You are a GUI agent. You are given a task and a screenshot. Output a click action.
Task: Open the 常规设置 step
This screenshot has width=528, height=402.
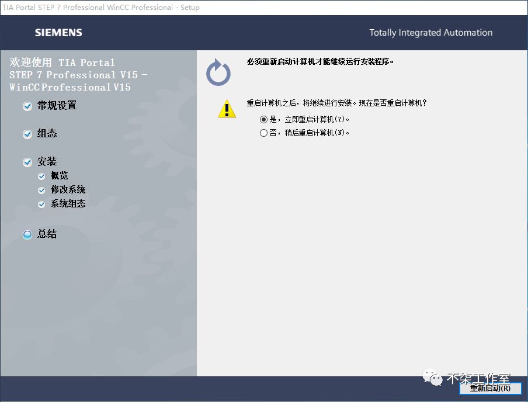[57, 106]
